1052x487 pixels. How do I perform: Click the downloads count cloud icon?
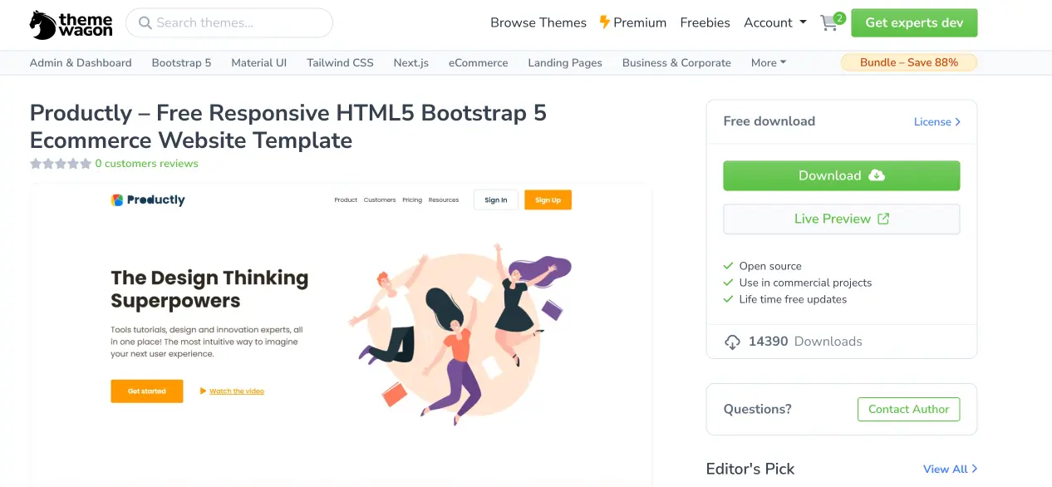tap(732, 342)
